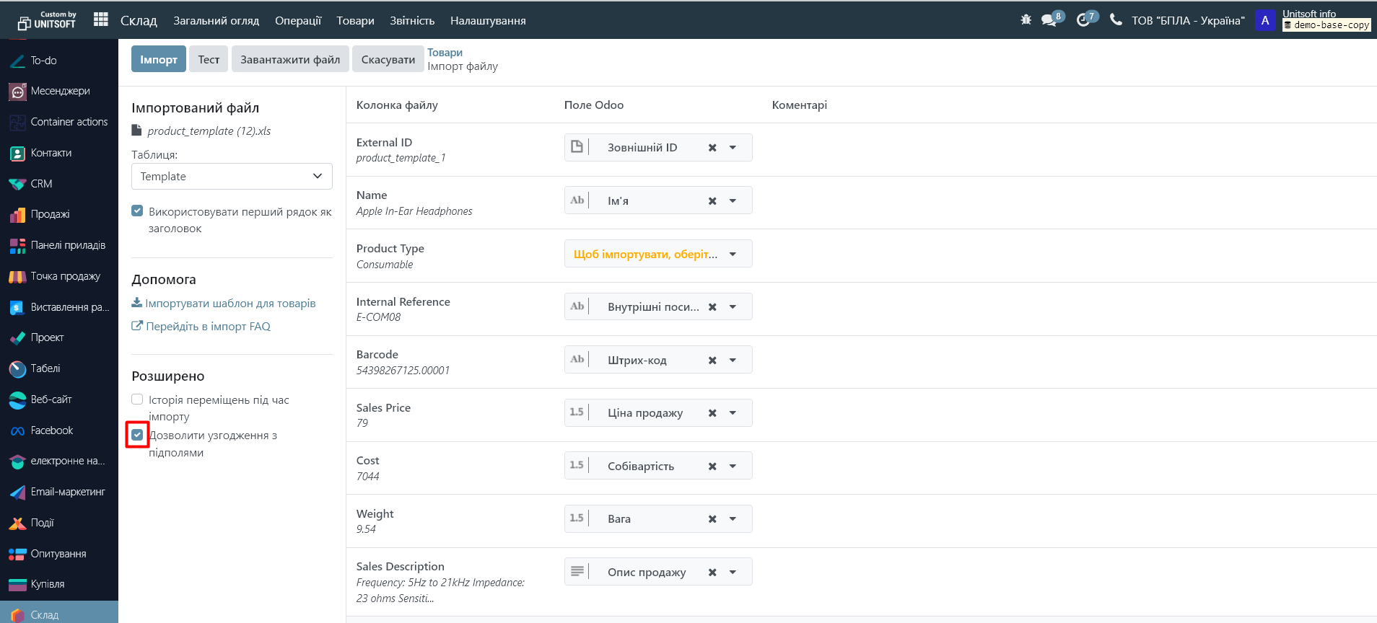The height and width of the screenshot is (623, 1377).
Task: Open CRM app in sidebar
Action: click(x=41, y=184)
